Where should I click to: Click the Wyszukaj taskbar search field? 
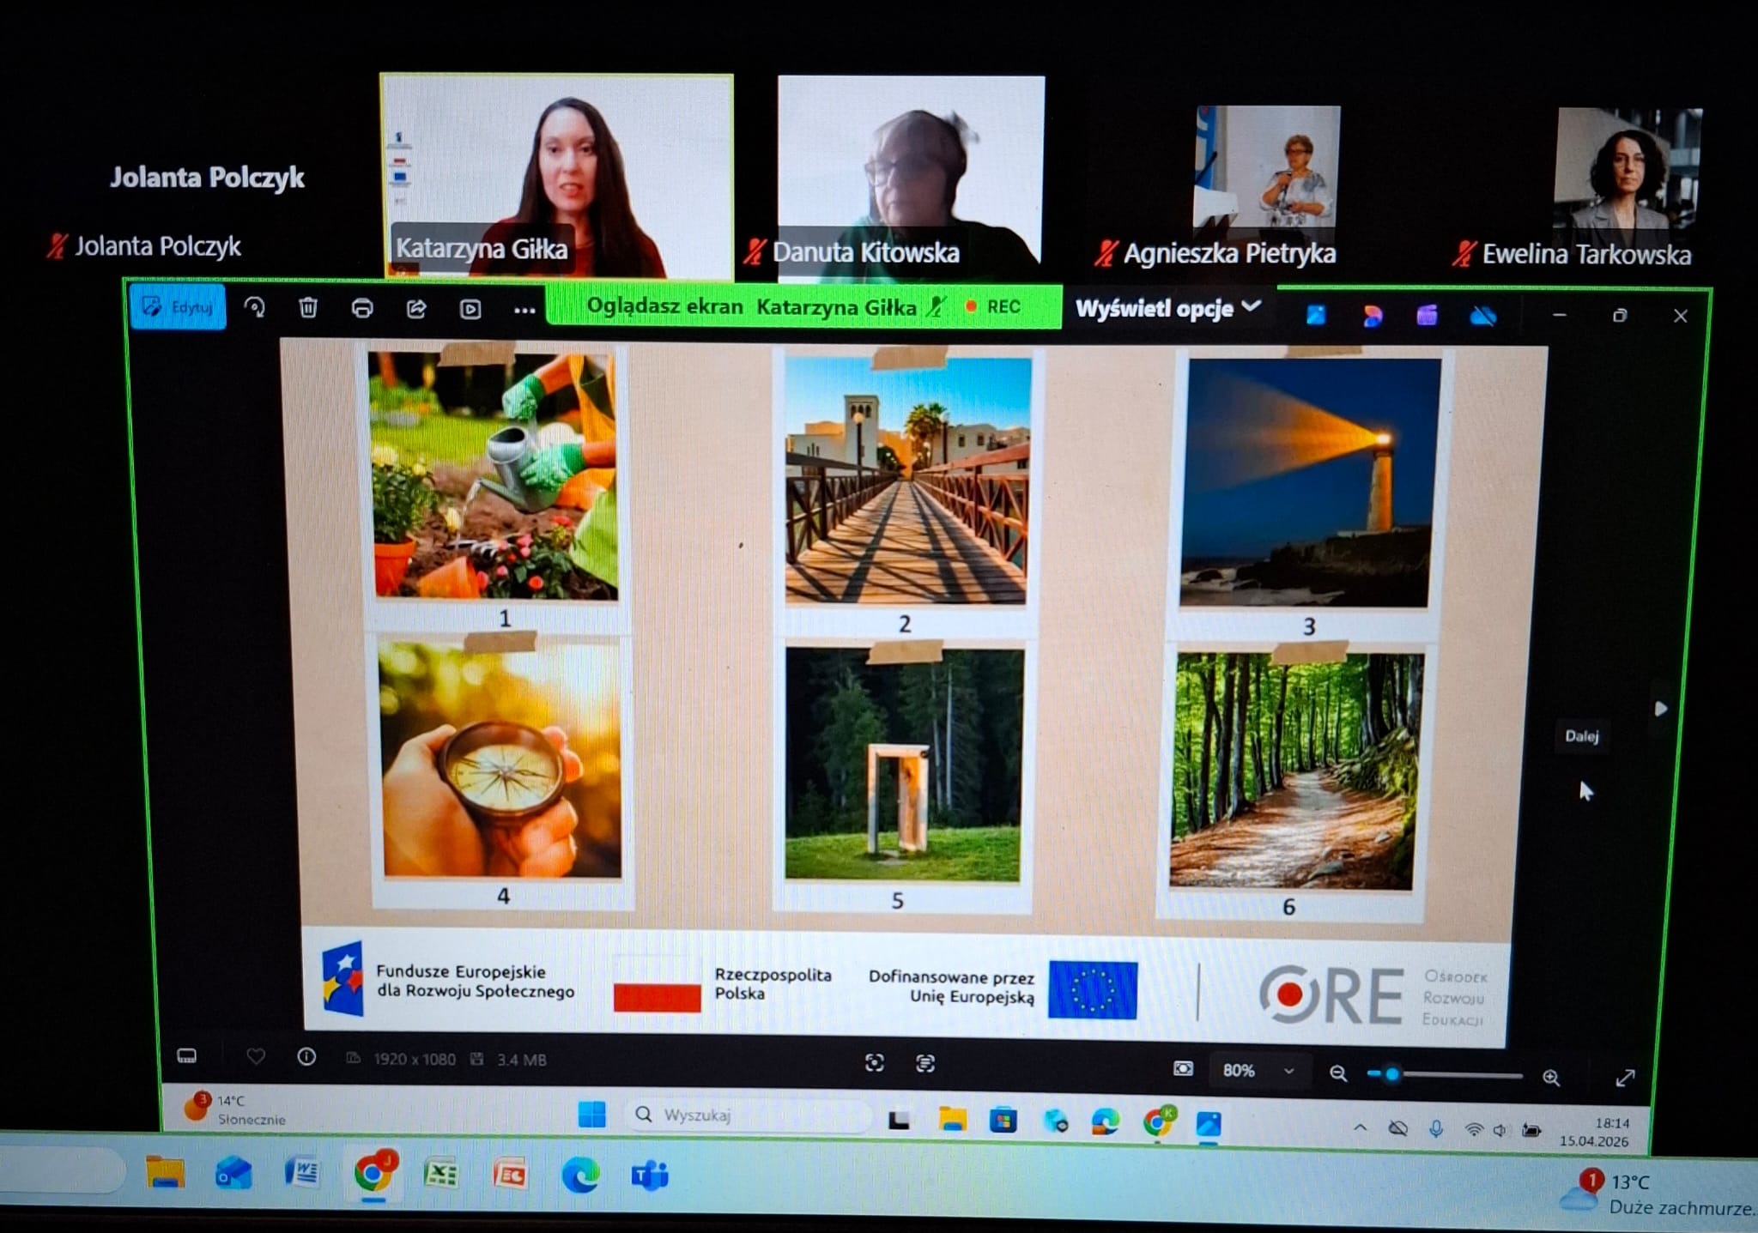(x=747, y=1115)
